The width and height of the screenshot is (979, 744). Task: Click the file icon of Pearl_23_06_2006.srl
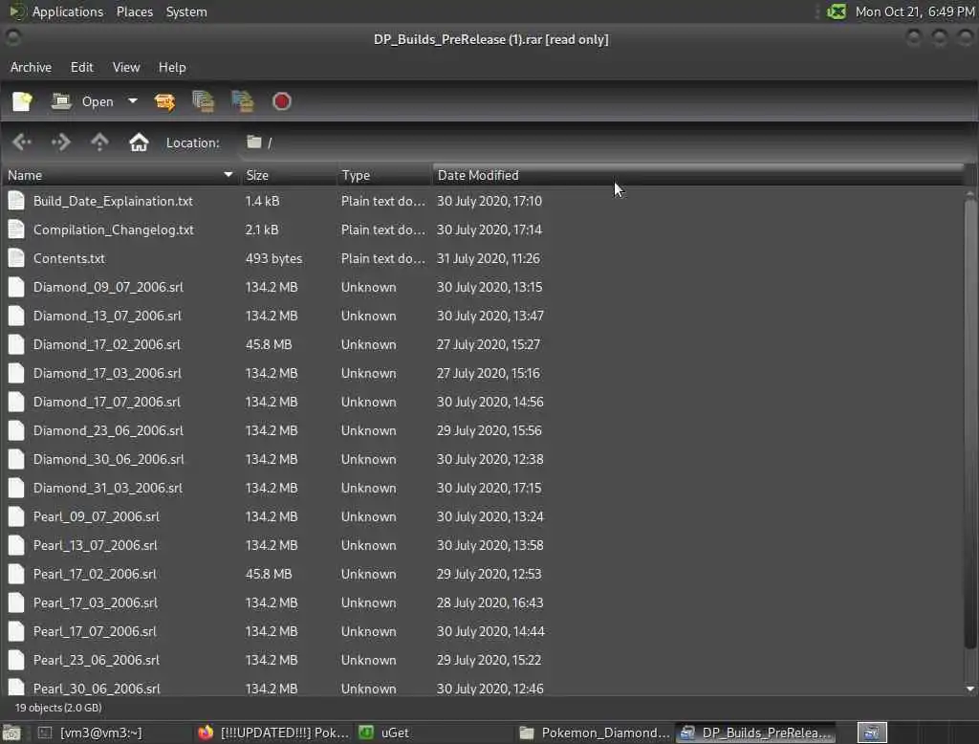[x=16, y=660]
